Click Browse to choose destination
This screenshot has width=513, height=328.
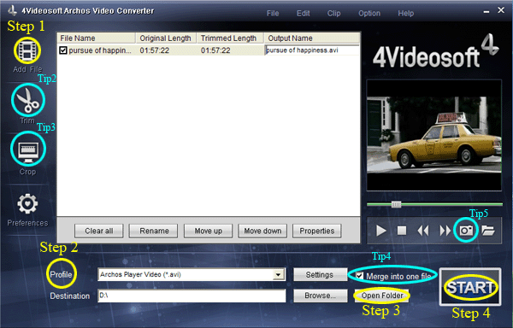[320, 296]
